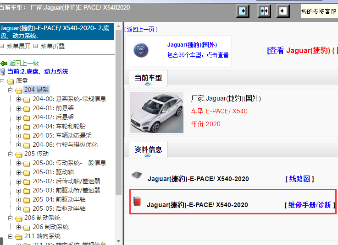Screen dimensions: 338x245
Task: Click the left-arrow panel layout icon
Action: coord(283,11)
